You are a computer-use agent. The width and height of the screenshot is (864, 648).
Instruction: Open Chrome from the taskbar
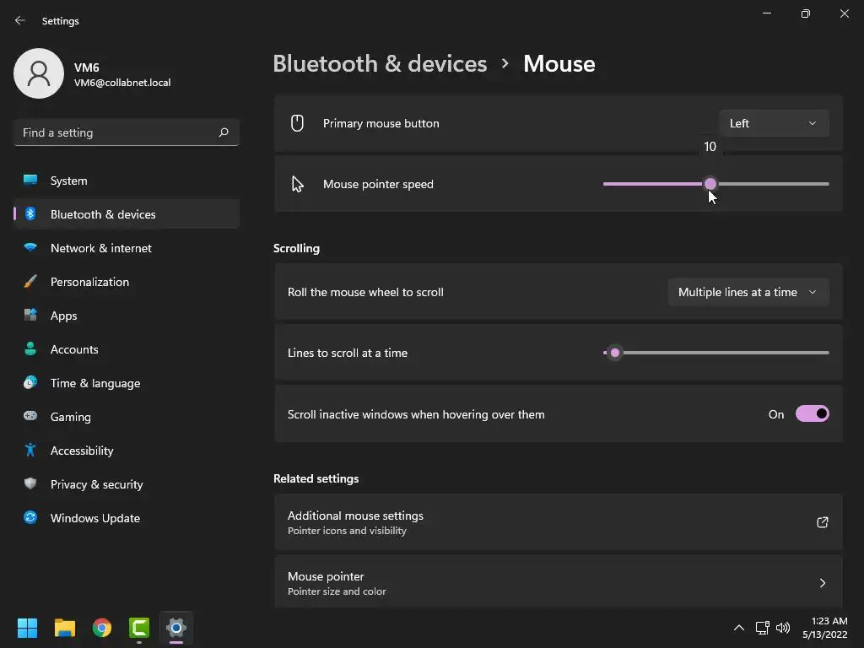pyautogui.click(x=102, y=628)
